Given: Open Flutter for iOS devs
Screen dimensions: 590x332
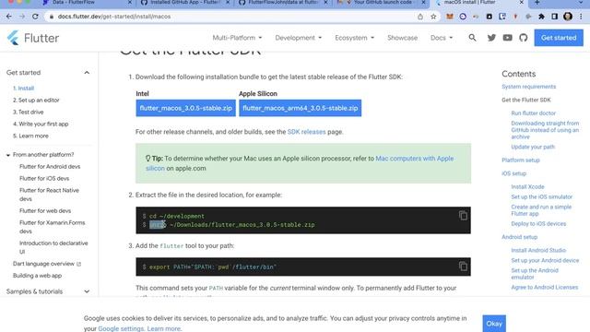Looking at the screenshot, I should click(x=44, y=178).
